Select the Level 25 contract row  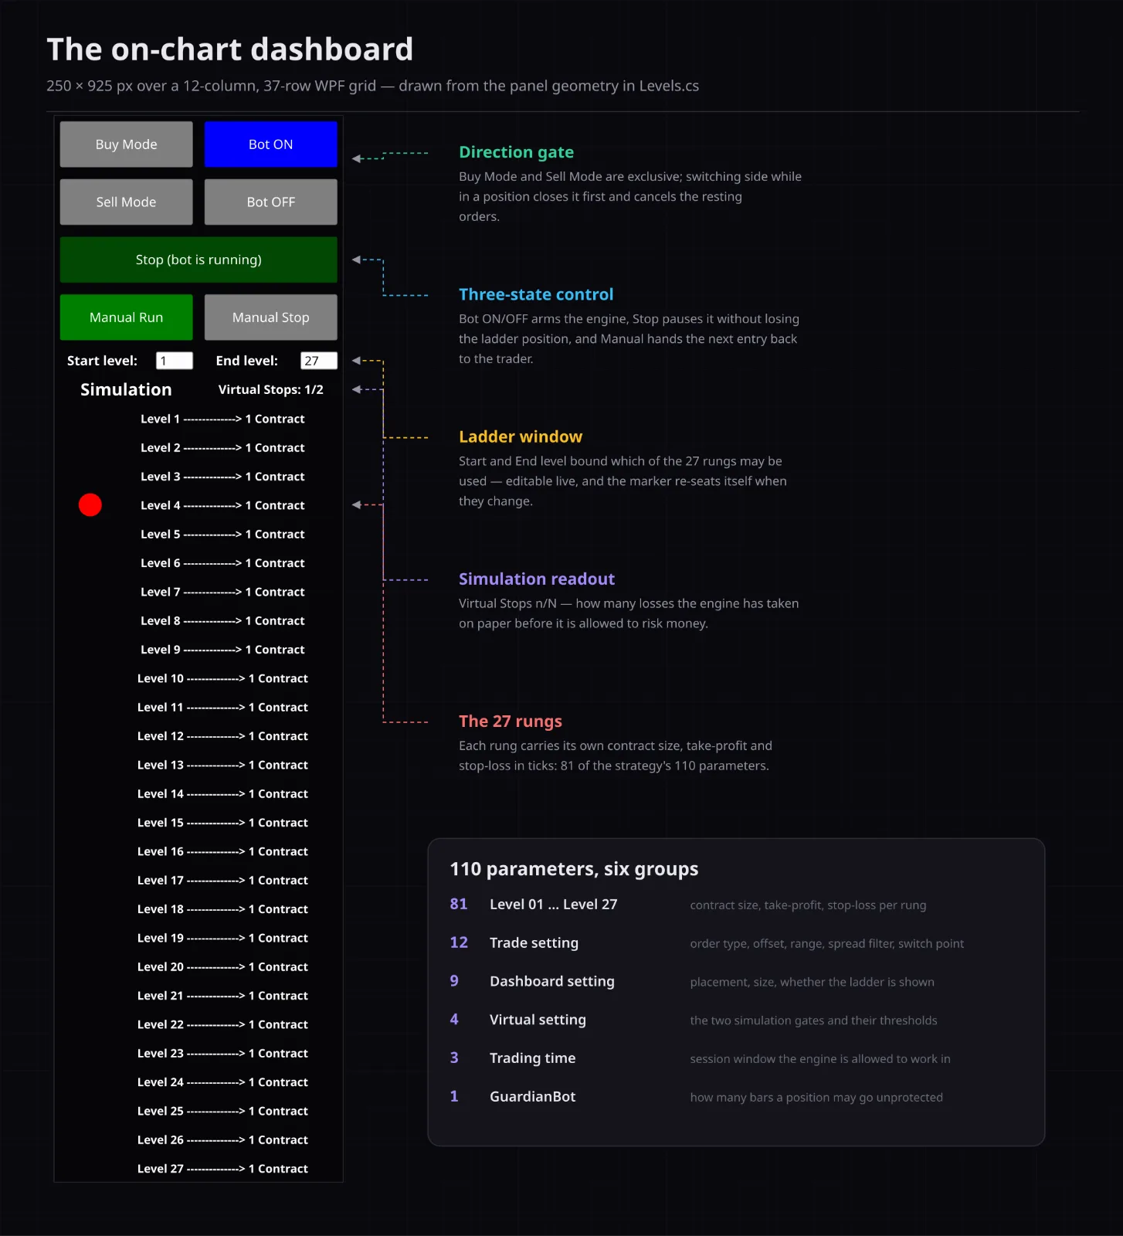pos(222,1111)
